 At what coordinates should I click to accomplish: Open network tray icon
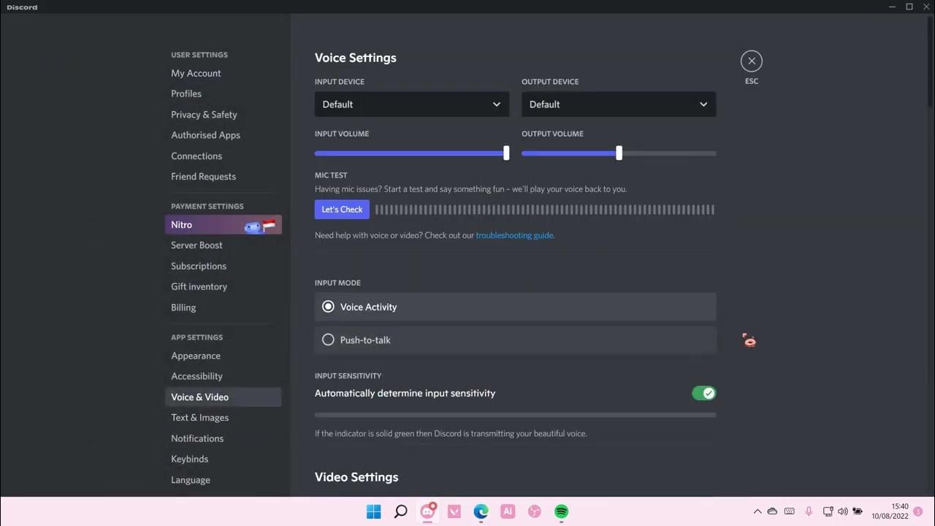coord(828,511)
